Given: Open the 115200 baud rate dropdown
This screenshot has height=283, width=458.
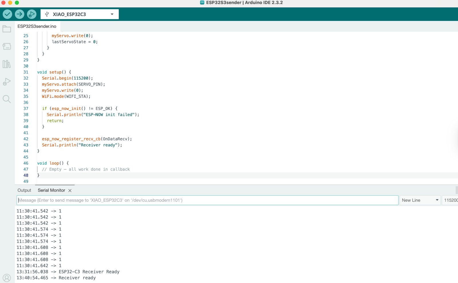Looking at the screenshot, I should click(x=450, y=200).
